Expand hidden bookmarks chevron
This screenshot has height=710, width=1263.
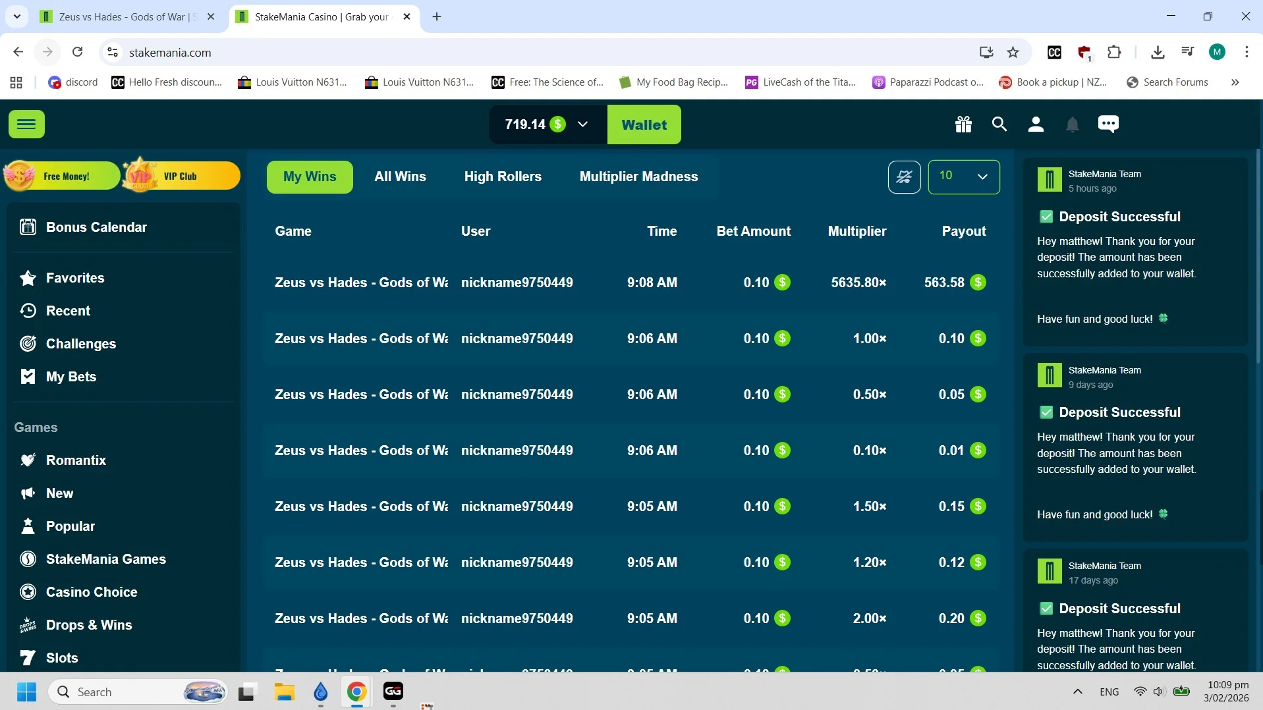tap(1235, 82)
